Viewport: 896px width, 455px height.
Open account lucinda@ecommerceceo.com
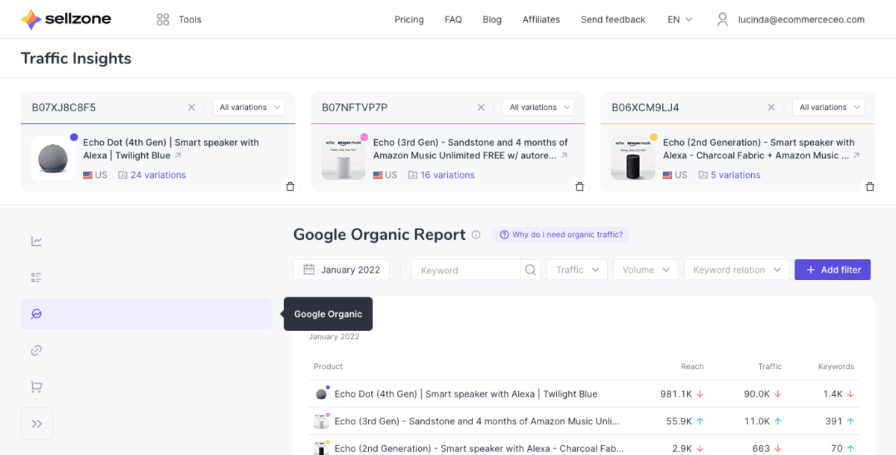[x=800, y=19]
